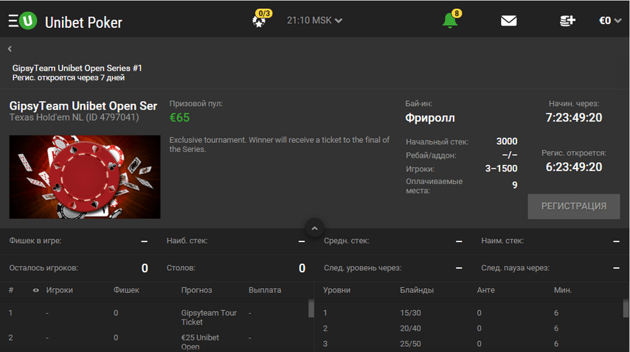Screen dimensions: 630x352
Task: Click the GipsyTeam Unibet Open Series #1 breadcrumb
Action: click(77, 68)
